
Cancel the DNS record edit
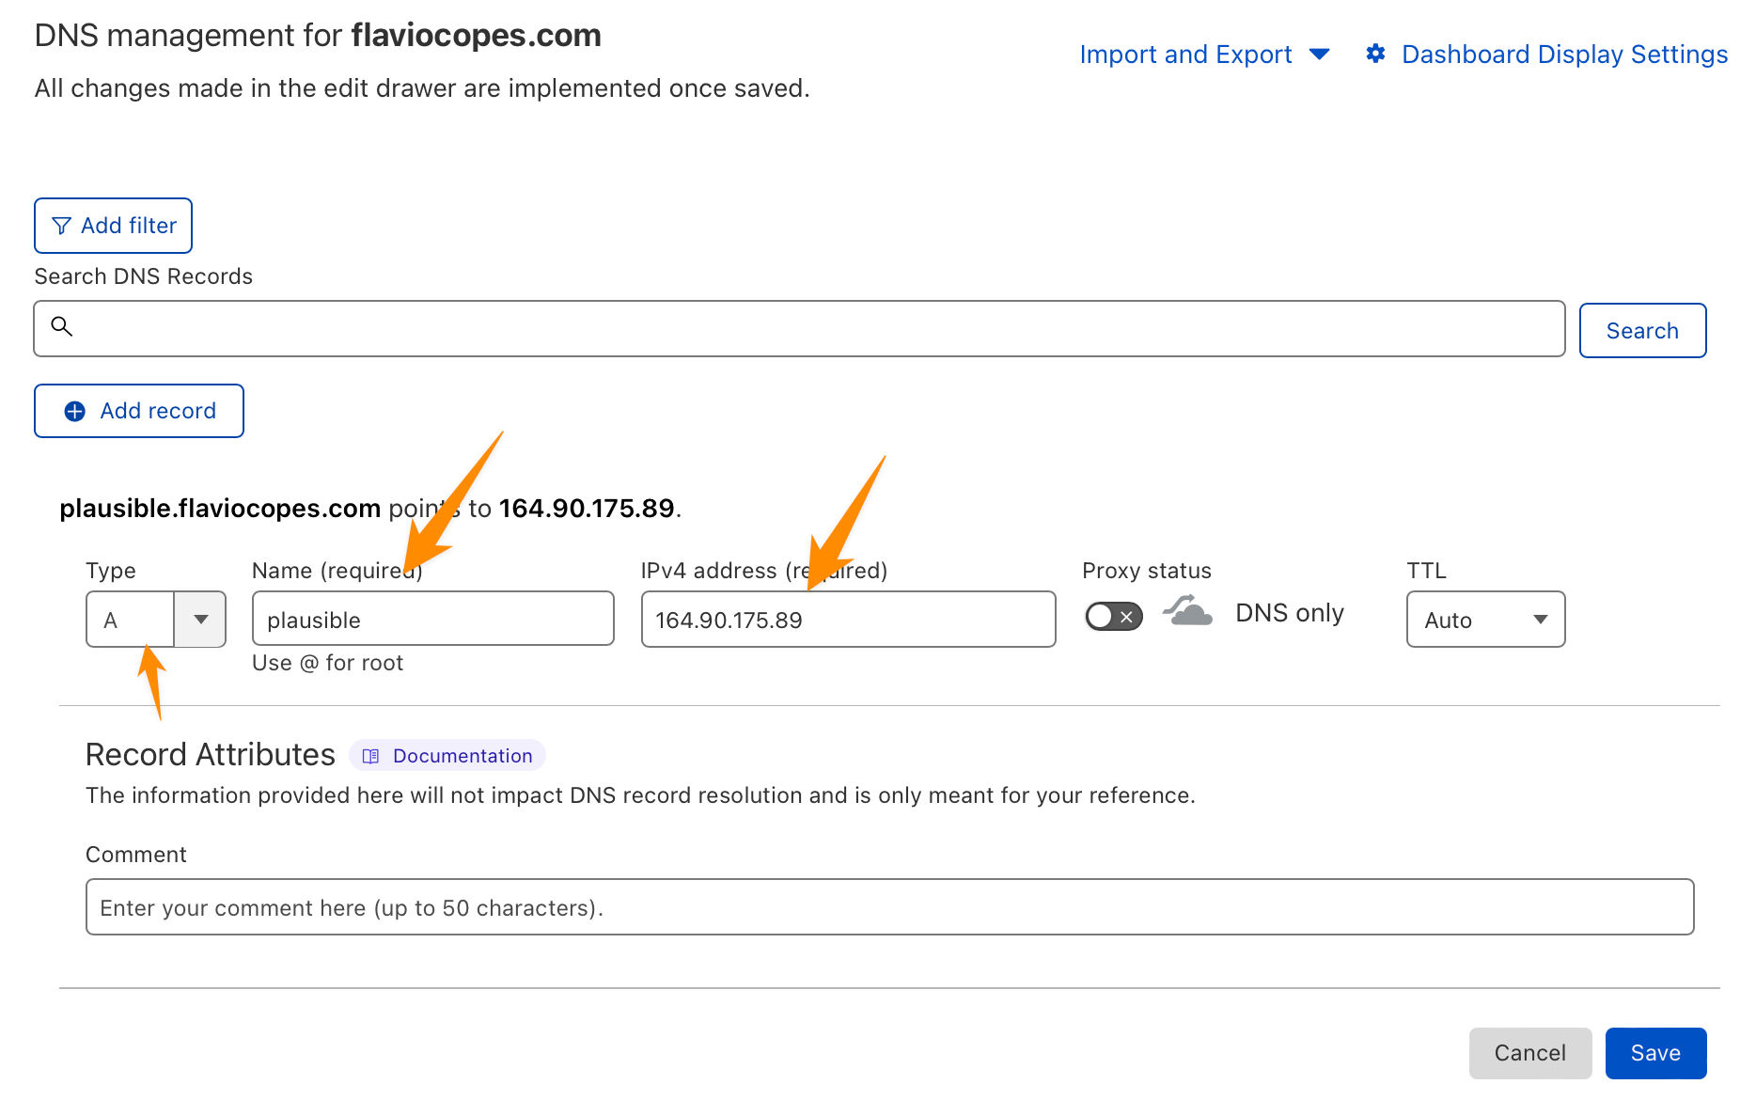pos(1529,1053)
